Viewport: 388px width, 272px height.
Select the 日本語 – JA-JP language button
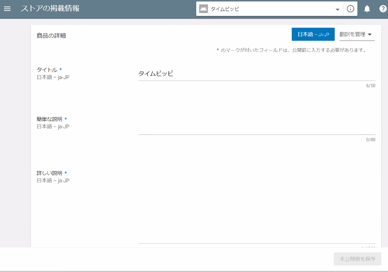click(313, 34)
